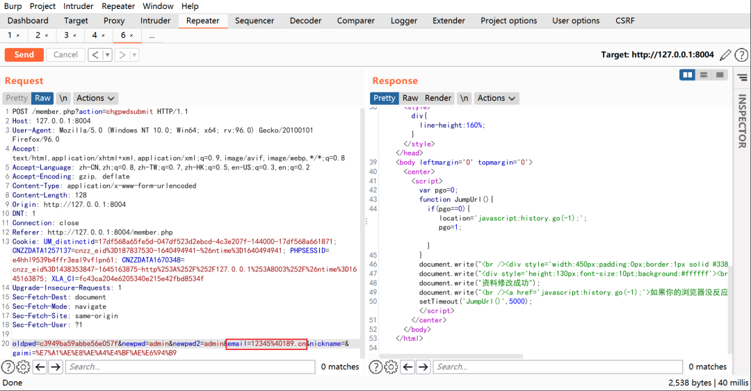
Task: Click the orange Send button
Action: coord(24,55)
